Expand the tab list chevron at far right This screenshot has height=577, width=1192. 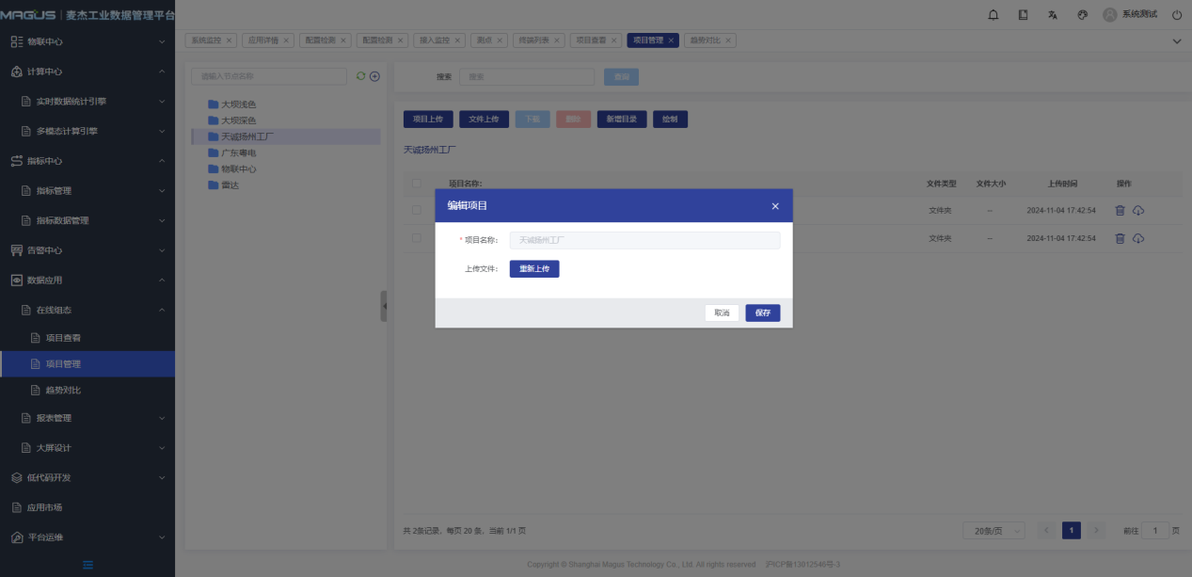coord(1176,41)
